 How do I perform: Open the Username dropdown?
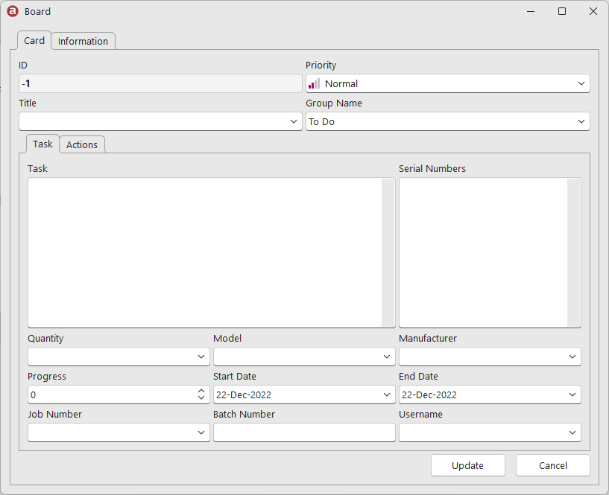(572, 432)
